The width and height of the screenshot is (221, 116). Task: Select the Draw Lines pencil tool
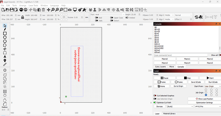pos(5,30)
